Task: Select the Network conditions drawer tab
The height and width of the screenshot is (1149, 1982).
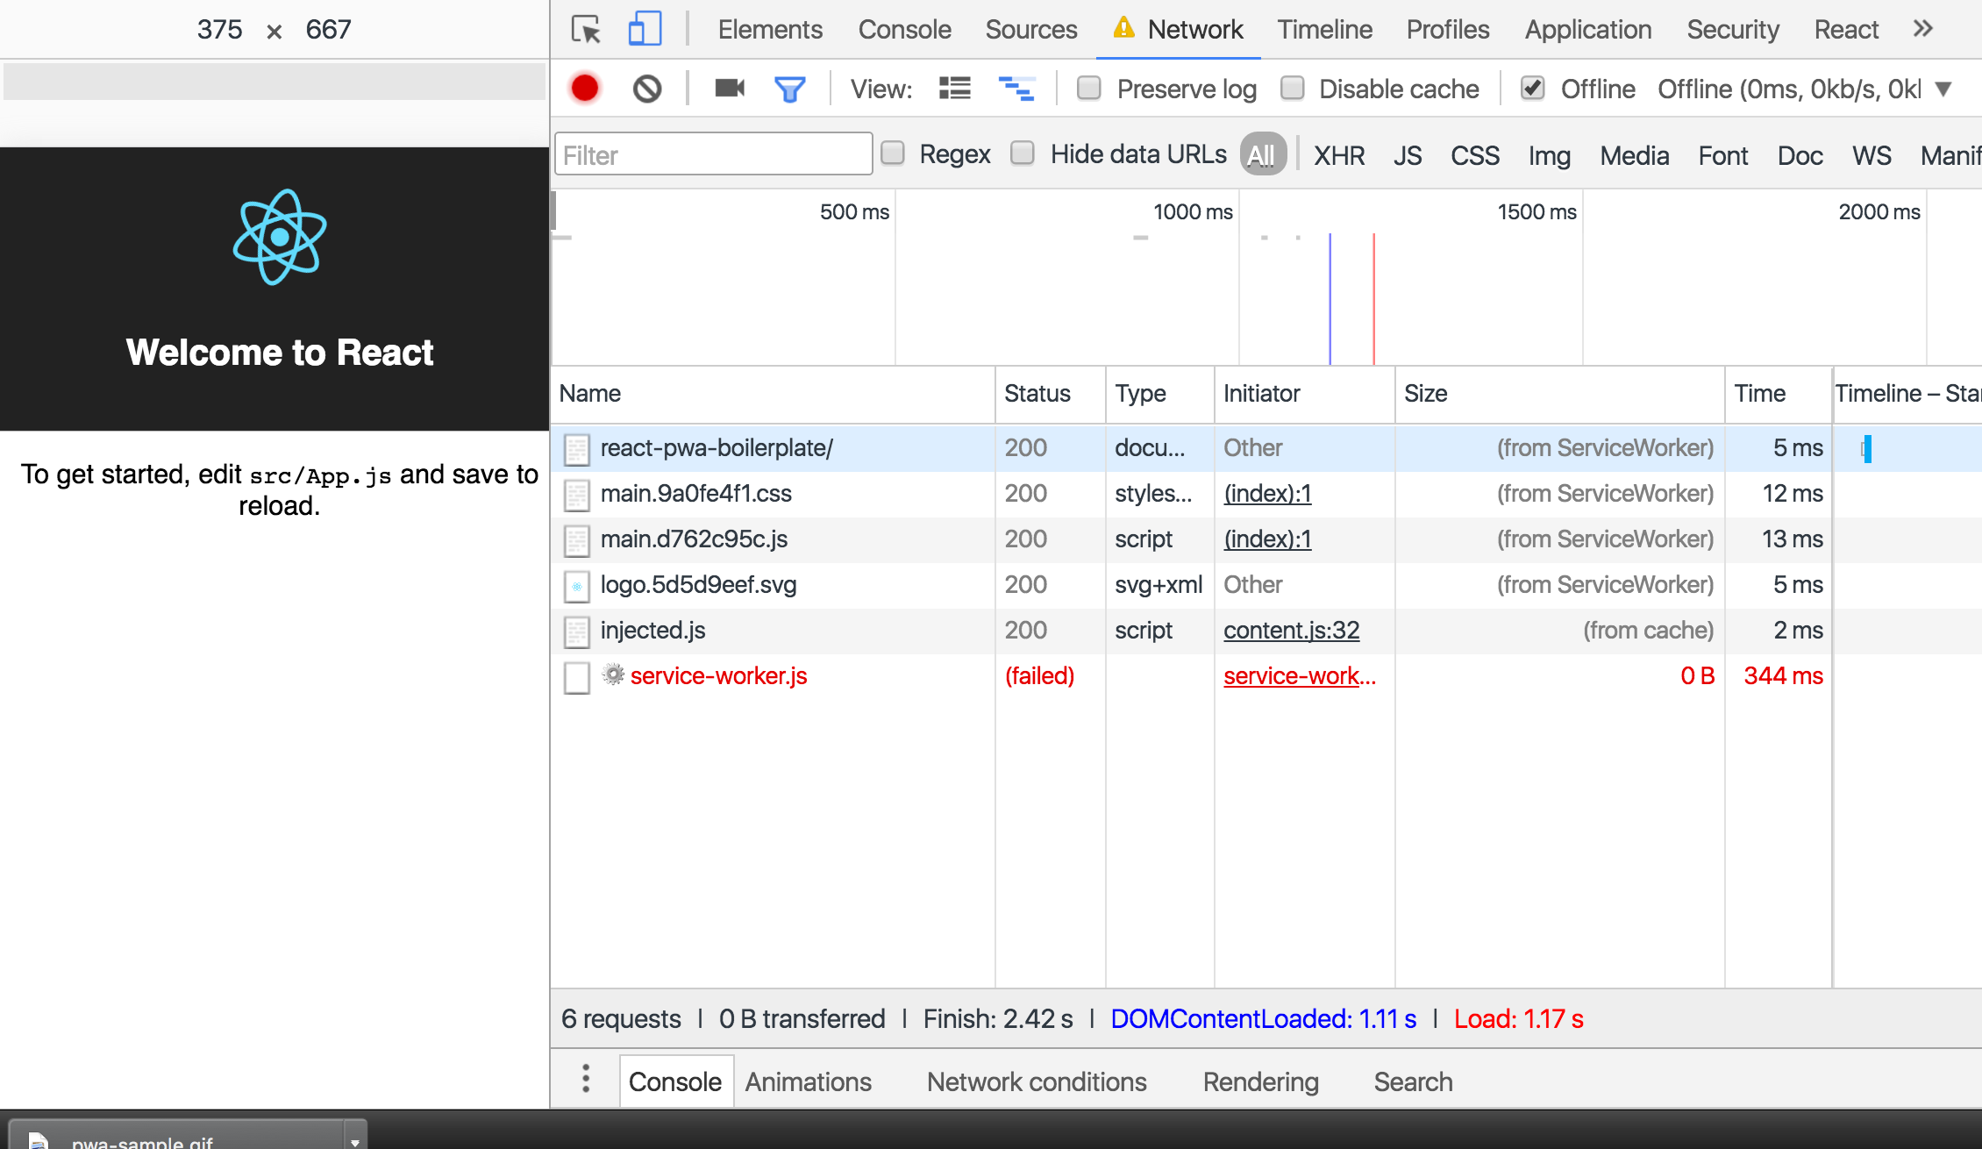Action: (1037, 1081)
